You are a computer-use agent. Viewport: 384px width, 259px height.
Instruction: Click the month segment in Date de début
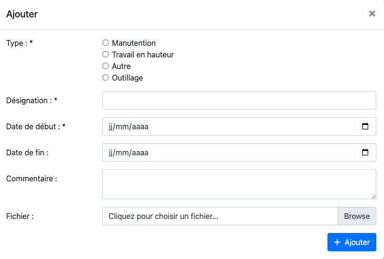coord(122,127)
